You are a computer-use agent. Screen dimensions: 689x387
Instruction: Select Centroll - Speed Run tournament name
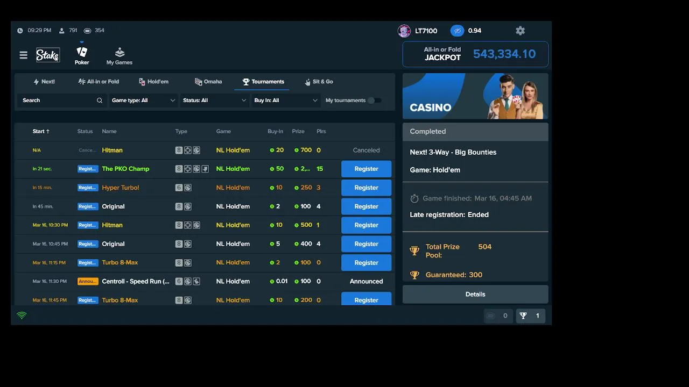[136, 281]
